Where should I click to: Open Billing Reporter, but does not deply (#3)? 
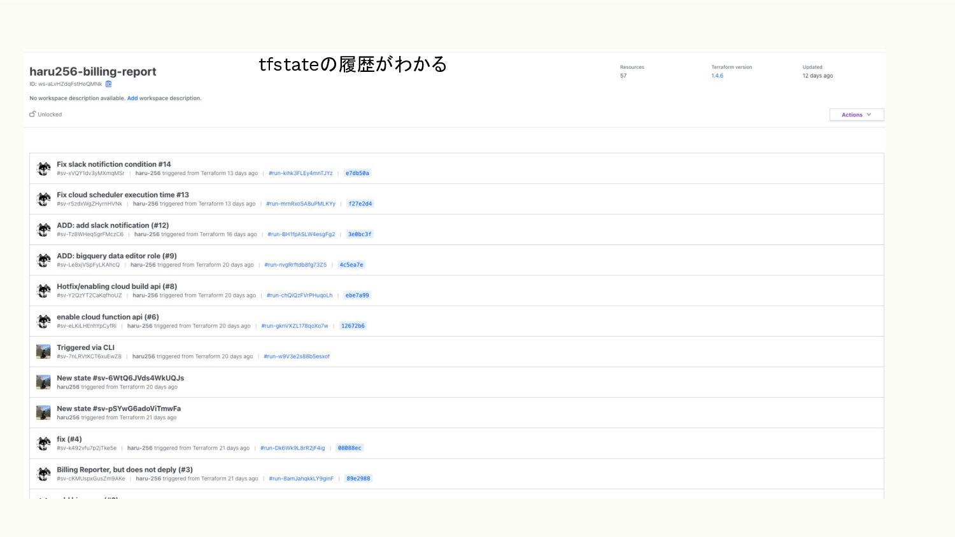125,470
